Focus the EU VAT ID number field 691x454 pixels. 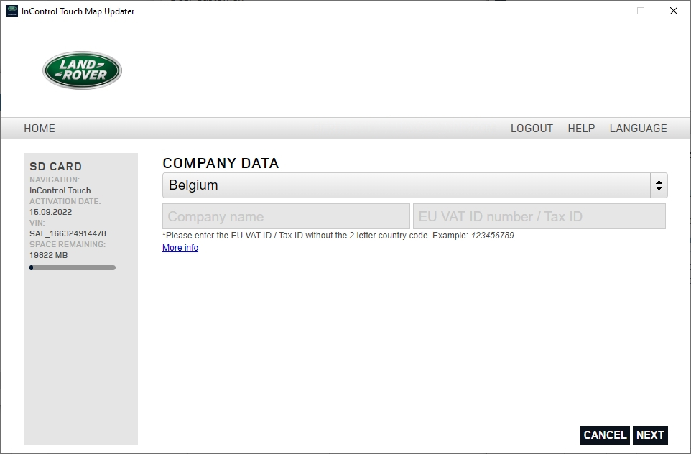pyautogui.click(x=539, y=216)
